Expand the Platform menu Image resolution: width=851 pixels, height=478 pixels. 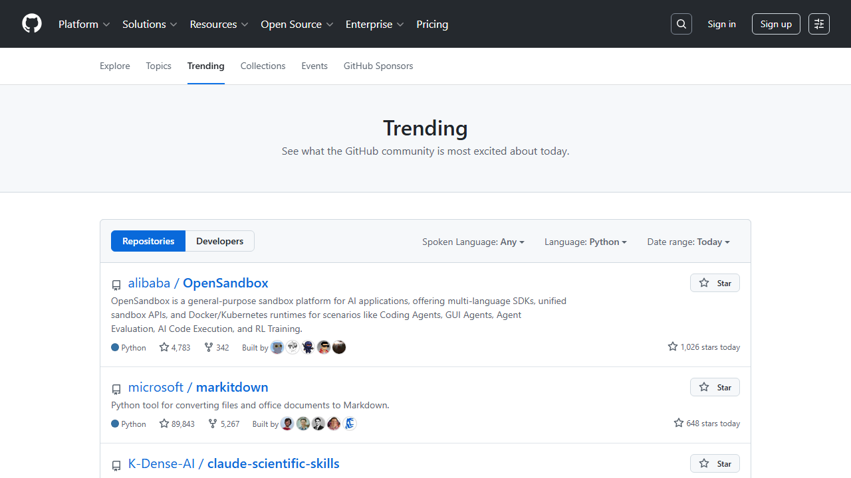click(84, 24)
